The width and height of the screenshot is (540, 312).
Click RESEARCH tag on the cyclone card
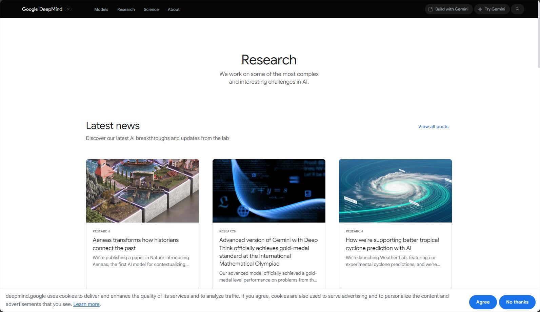354,231
